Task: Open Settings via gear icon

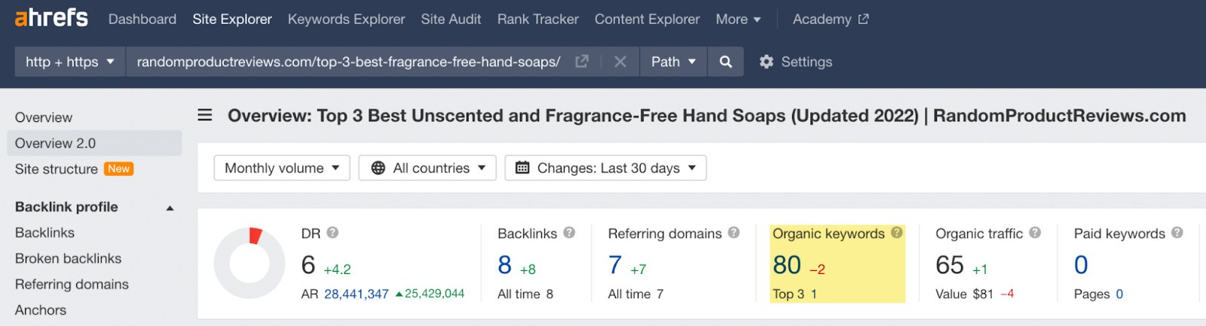Action: [x=795, y=62]
